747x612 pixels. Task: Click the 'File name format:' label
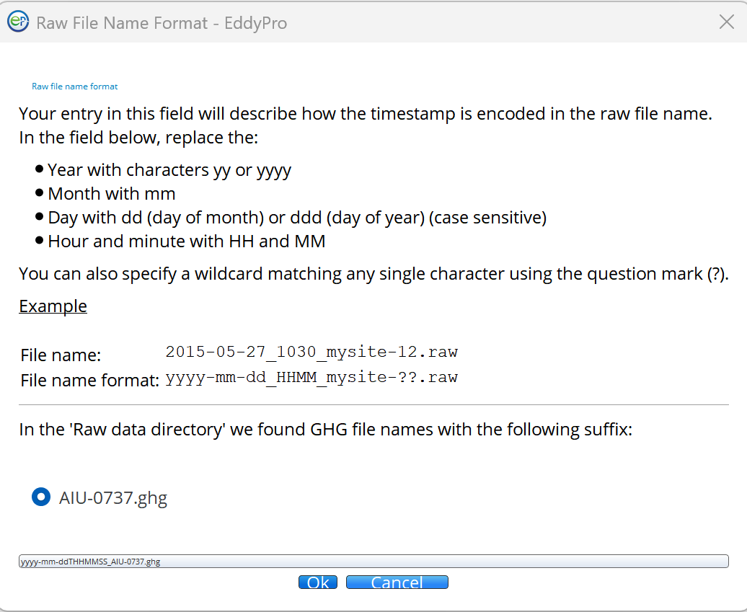[x=89, y=380]
